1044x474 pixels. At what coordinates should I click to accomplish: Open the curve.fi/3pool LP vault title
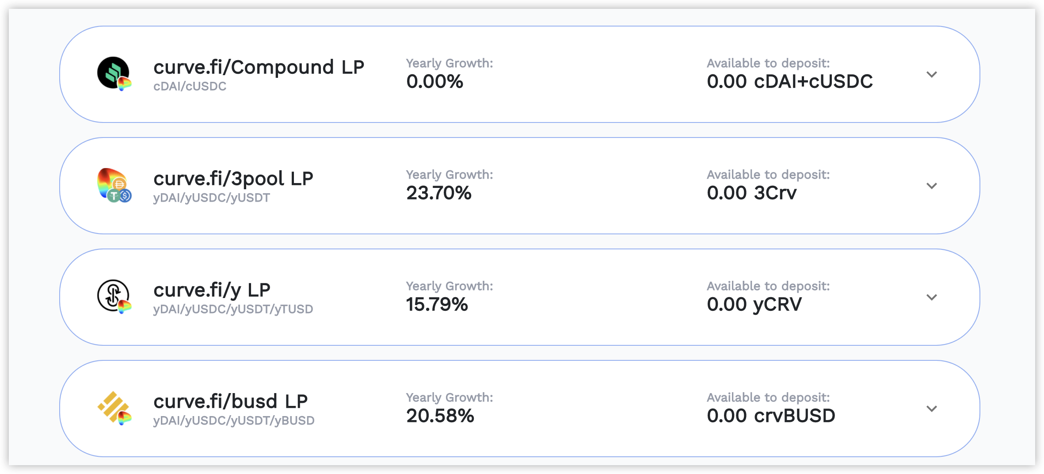click(x=233, y=179)
